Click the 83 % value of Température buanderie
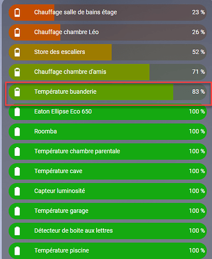Screen dimensions: 212x259 (x=199, y=92)
